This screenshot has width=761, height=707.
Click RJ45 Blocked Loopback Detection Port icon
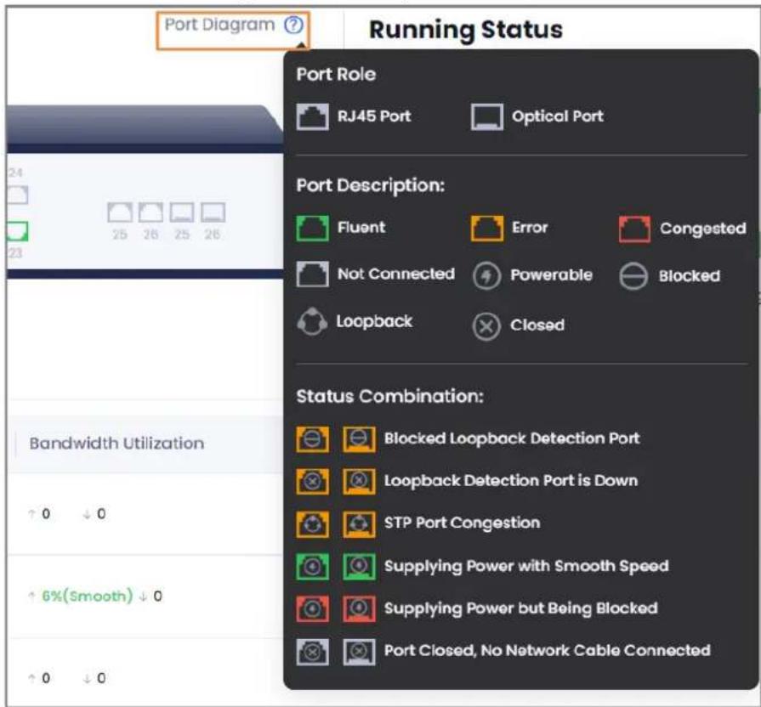point(313,438)
